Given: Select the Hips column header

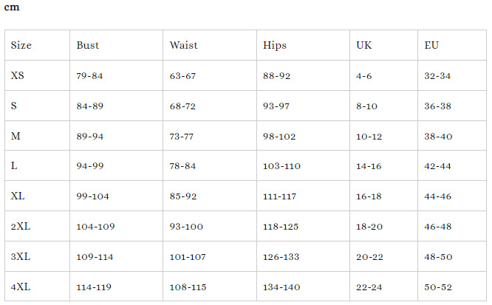Looking at the screenshot, I should point(275,45).
